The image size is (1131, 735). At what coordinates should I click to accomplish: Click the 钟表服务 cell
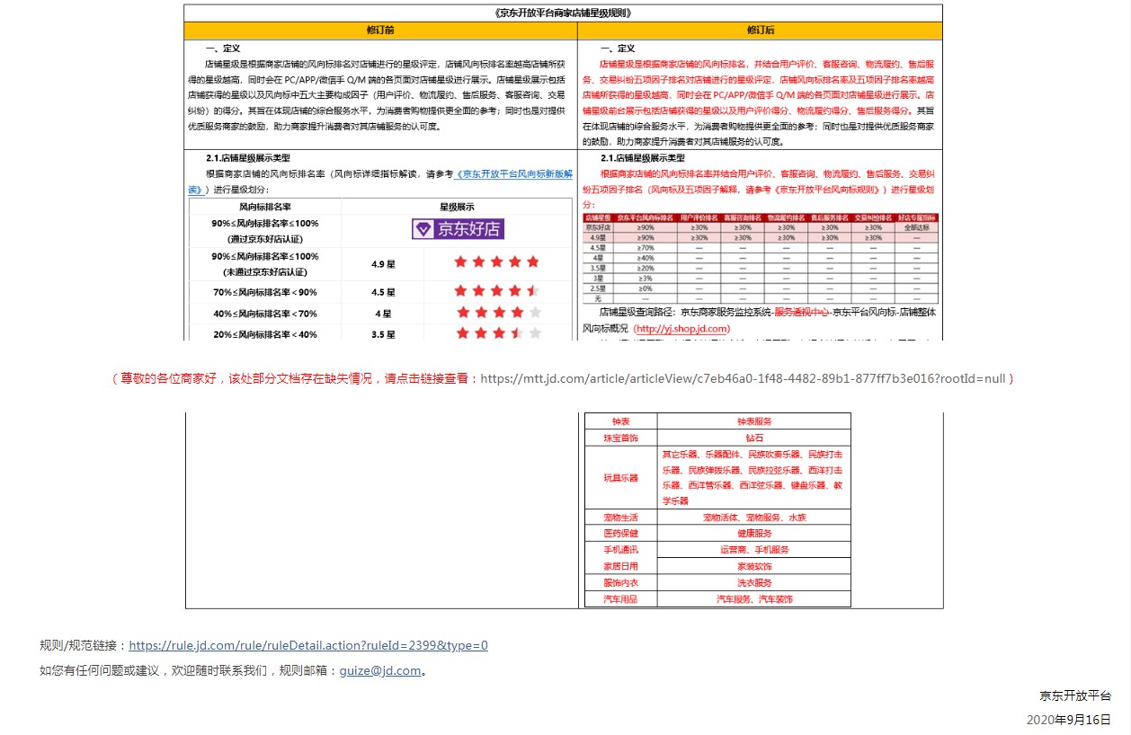pyautogui.click(x=754, y=421)
